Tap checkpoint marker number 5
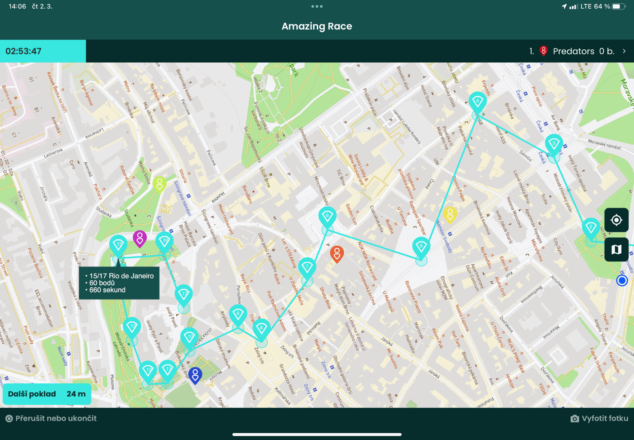This screenshot has width=634, height=440. click(421, 247)
